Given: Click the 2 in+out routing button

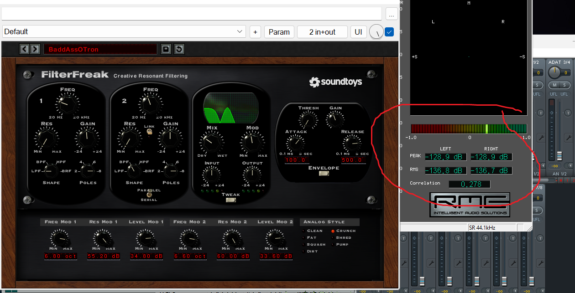Looking at the screenshot, I should tap(322, 32).
